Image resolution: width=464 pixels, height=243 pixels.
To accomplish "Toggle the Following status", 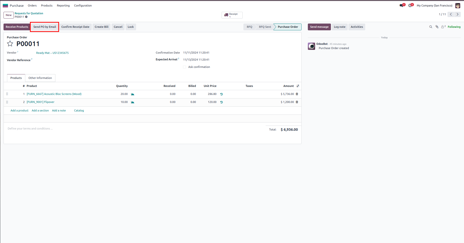I will tap(454, 27).
